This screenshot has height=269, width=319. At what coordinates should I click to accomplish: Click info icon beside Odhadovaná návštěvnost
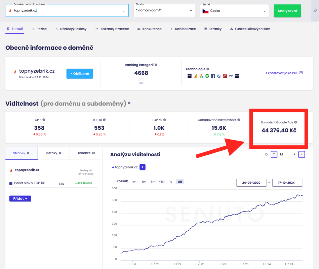pyautogui.click(x=239, y=120)
